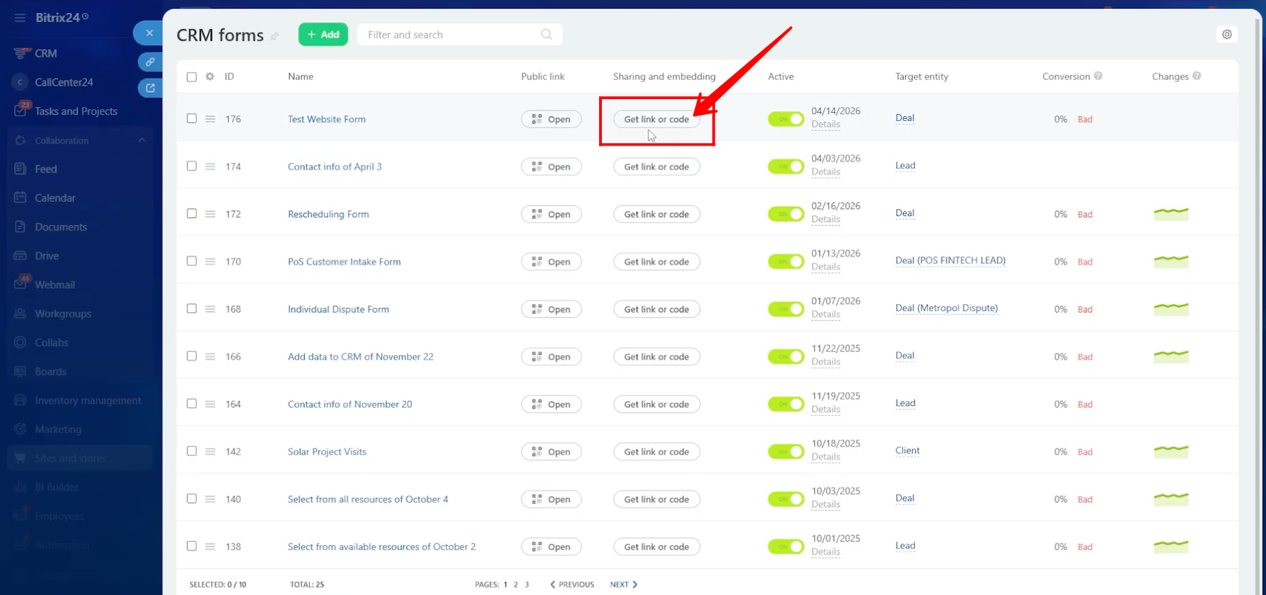
Task: Open Calendar in the left sidebar
Action: pos(55,198)
